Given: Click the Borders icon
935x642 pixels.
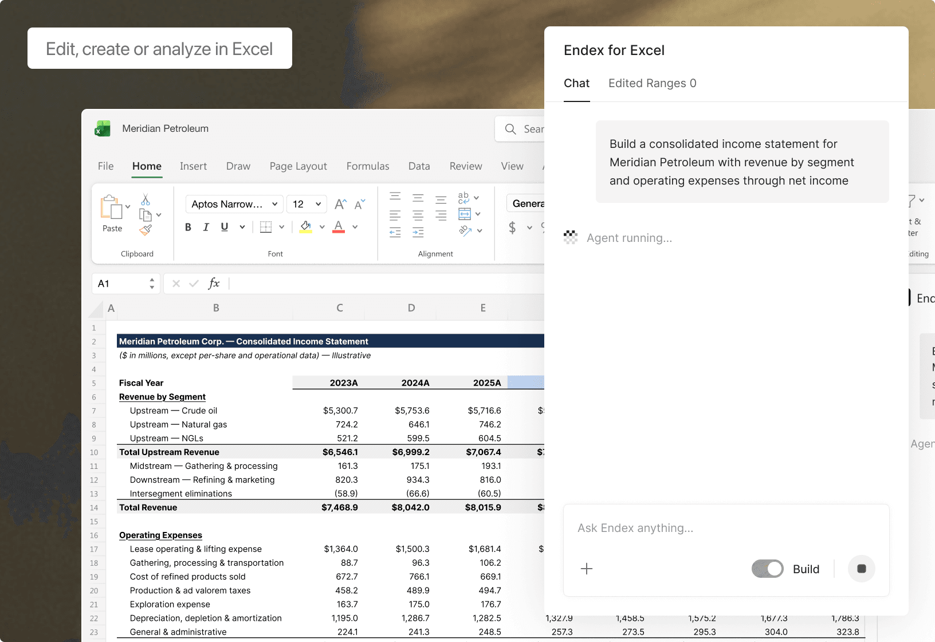Looking at the screenshot, I should tap(266, 227).
